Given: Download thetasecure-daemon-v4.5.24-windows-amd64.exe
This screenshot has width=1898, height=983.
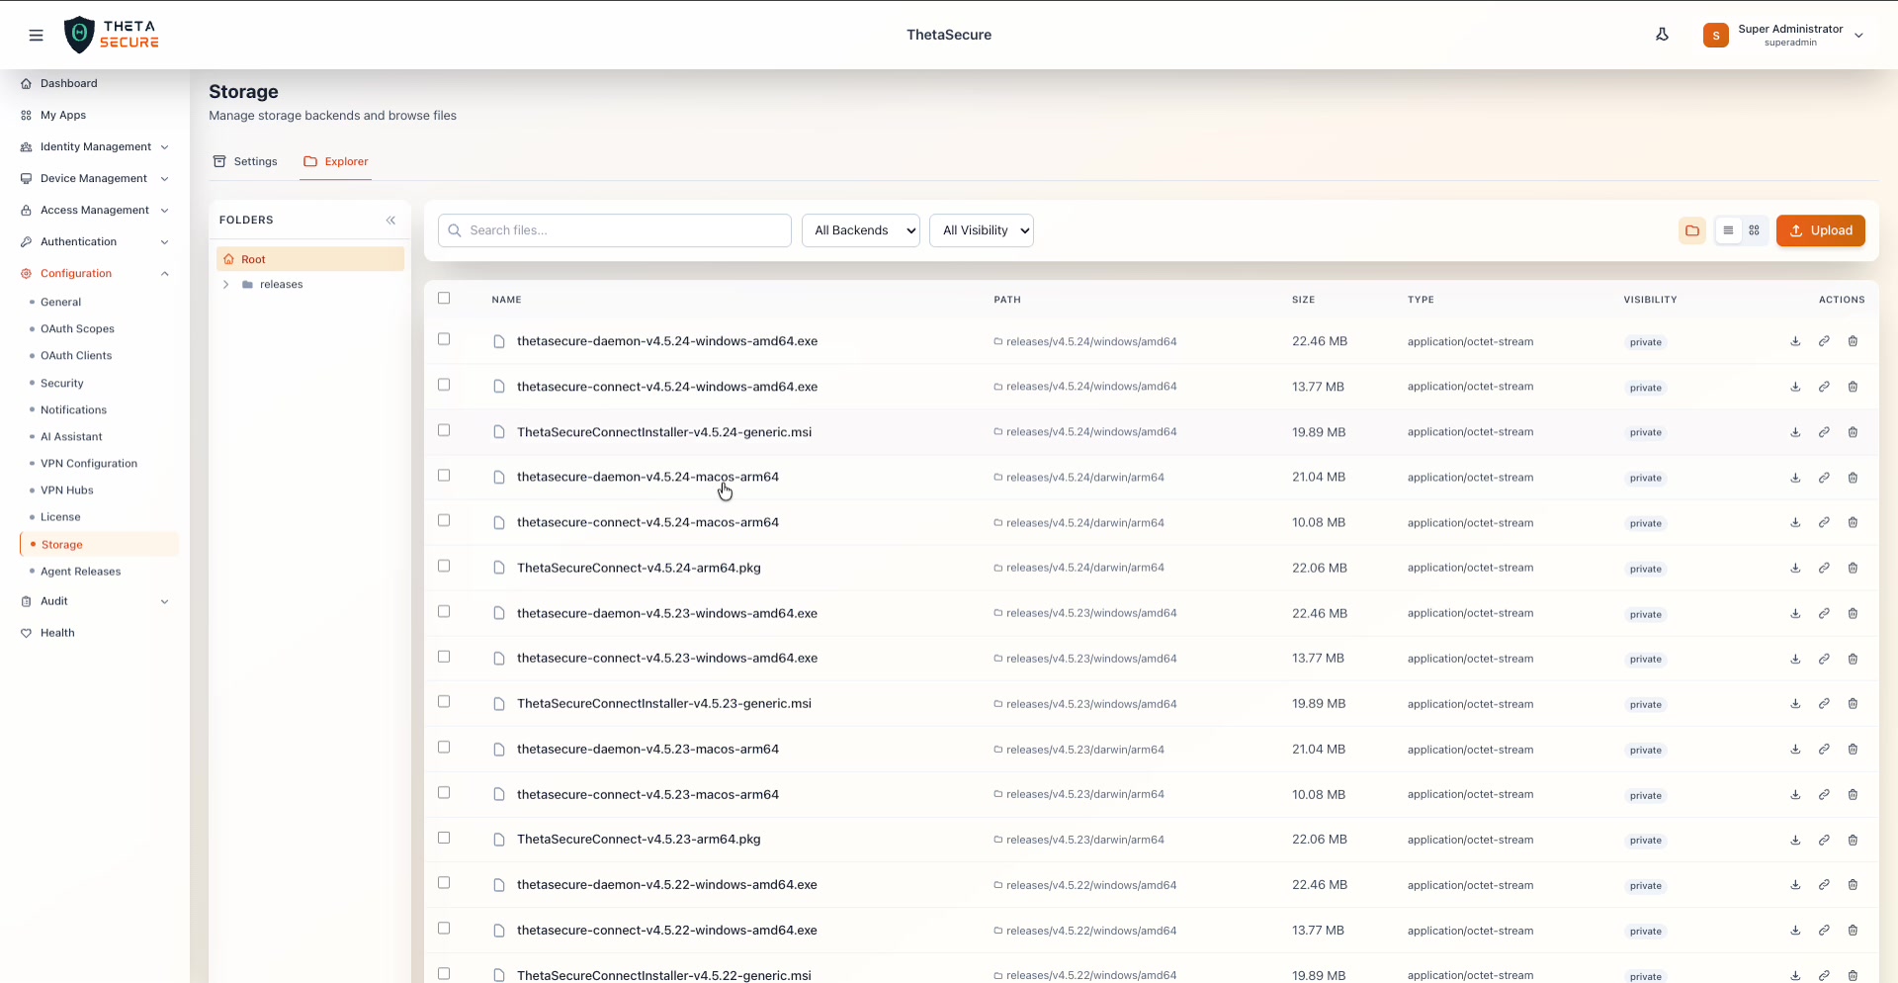Looking at the screenshot, I should coord(1795,341).
